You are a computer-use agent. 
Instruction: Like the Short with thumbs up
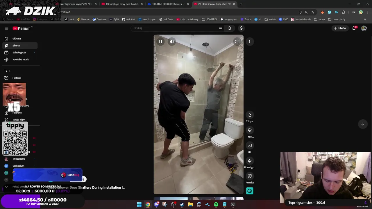[250, 115]
